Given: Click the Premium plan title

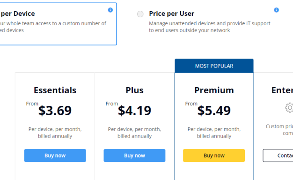Looking at the screenshot, I should (214, 90).
